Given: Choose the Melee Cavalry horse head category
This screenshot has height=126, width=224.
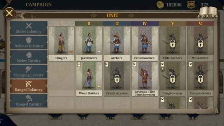Looking at the screenshot, I should (x=29, y=57).
